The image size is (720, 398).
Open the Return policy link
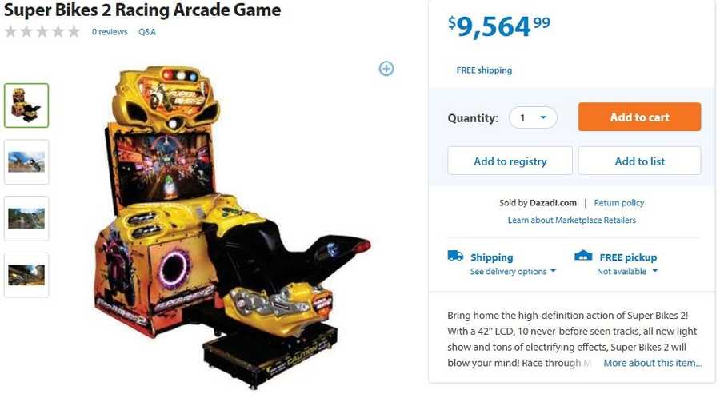[x=619, y=203]
